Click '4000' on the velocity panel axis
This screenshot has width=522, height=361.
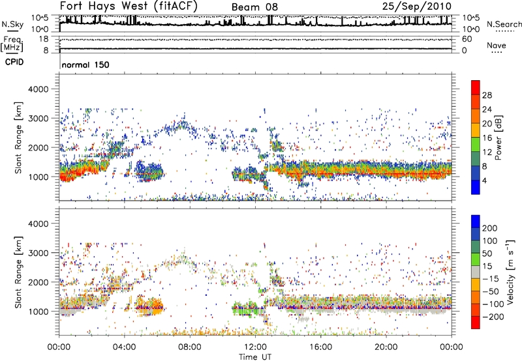(x=38, y=224)
